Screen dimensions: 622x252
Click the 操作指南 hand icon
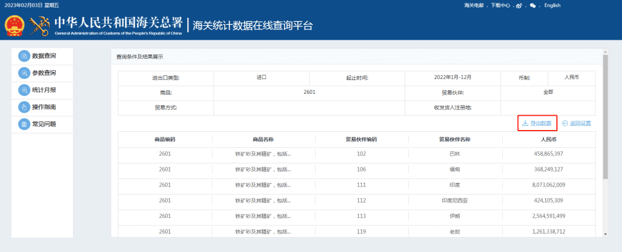(24, 107)
